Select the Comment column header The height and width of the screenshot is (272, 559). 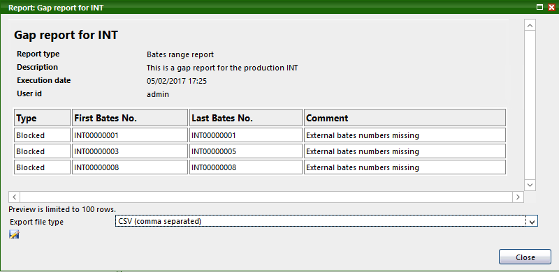[405, 118]
